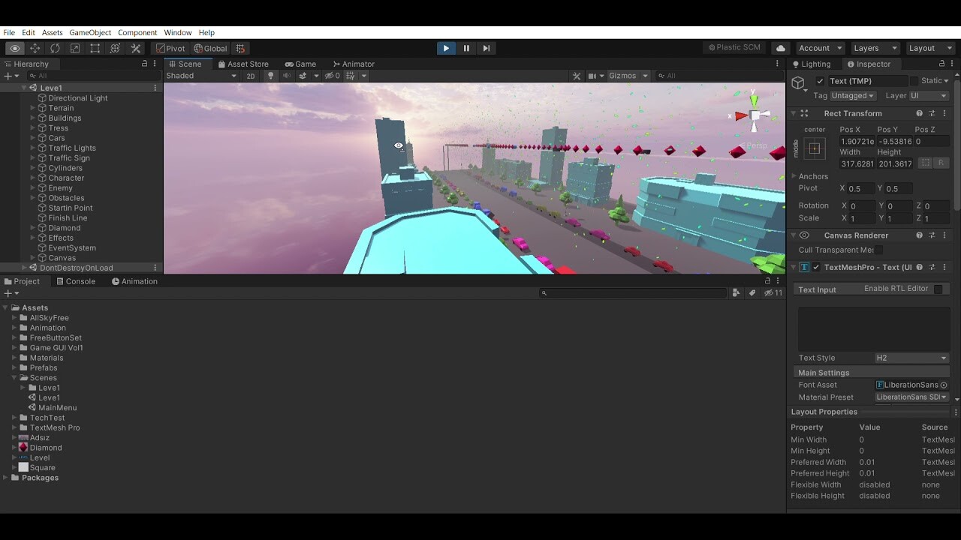The height and width of the screenshot is (540, 961).
Task: Select the Rect Transform tool
Action: 95,48
